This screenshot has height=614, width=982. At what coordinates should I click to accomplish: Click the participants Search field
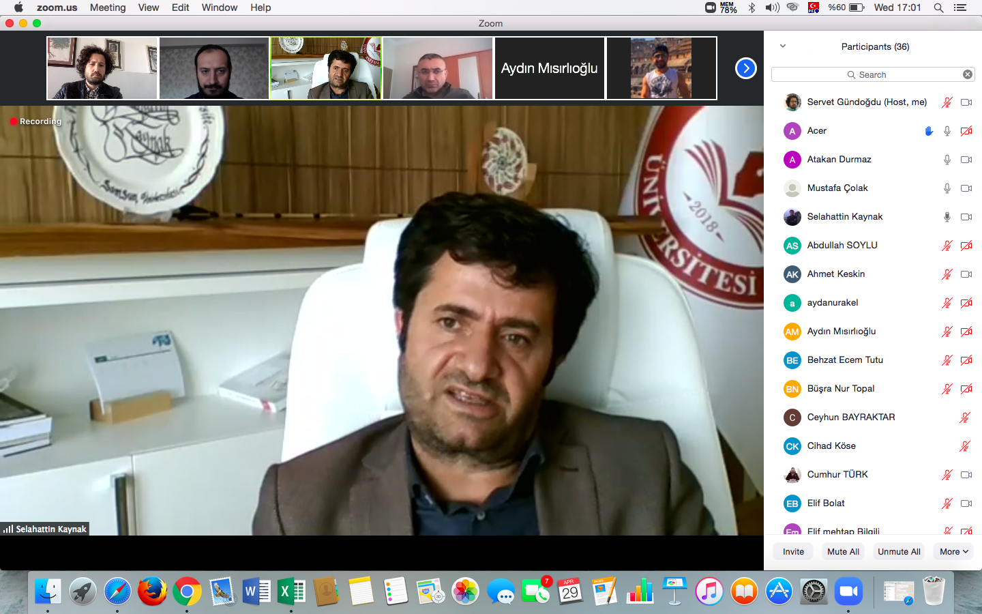pyautogui.click(x=873, y=74)
